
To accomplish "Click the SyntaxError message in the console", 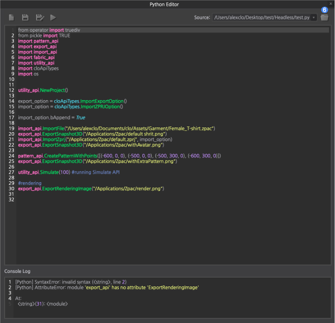I will click(71, 282).
